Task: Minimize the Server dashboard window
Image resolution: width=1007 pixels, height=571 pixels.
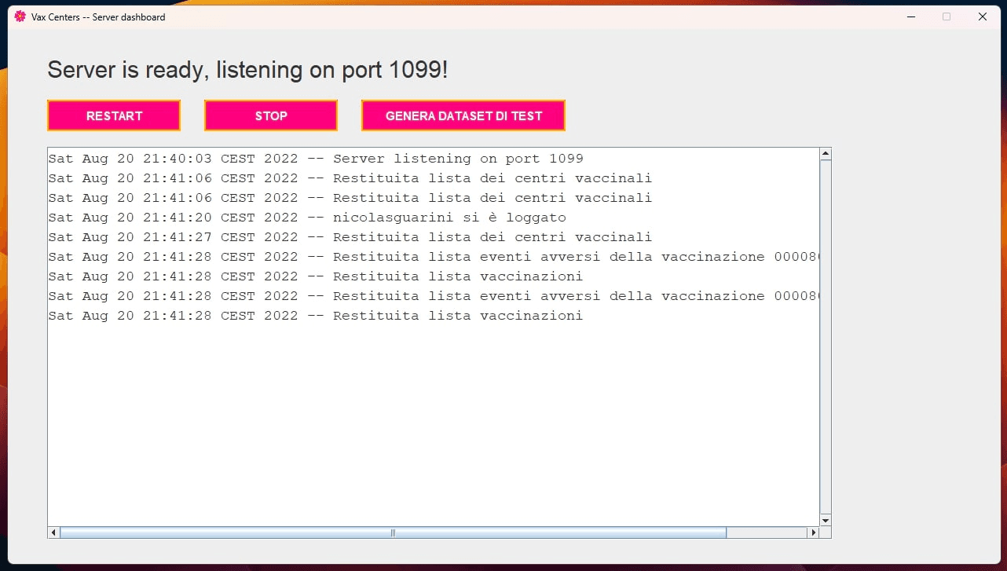Action: click(x=911, y=16)
